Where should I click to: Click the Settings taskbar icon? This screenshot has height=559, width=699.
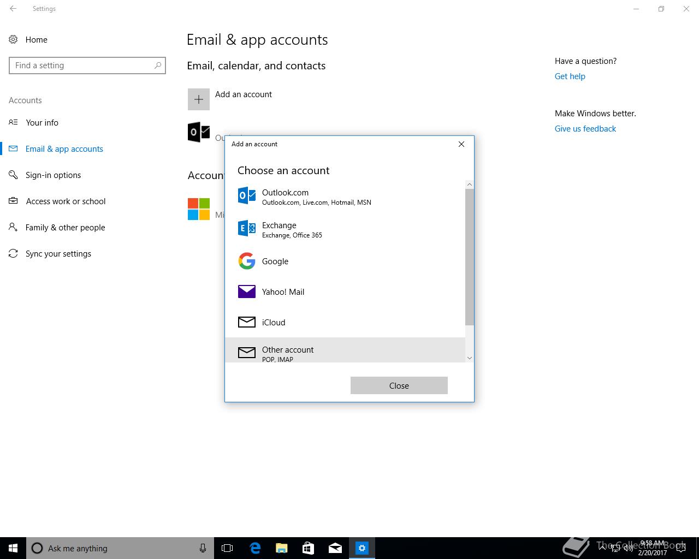362,548
